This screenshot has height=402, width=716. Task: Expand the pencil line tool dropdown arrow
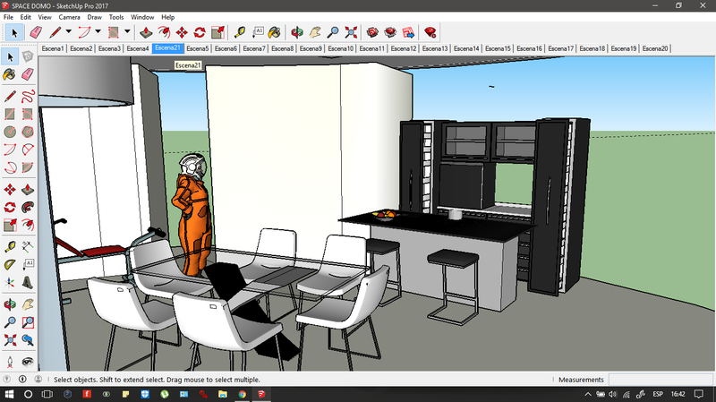point(68,32)
